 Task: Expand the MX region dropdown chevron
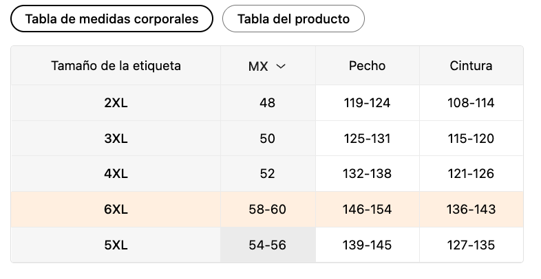click(x=282, y=66)
